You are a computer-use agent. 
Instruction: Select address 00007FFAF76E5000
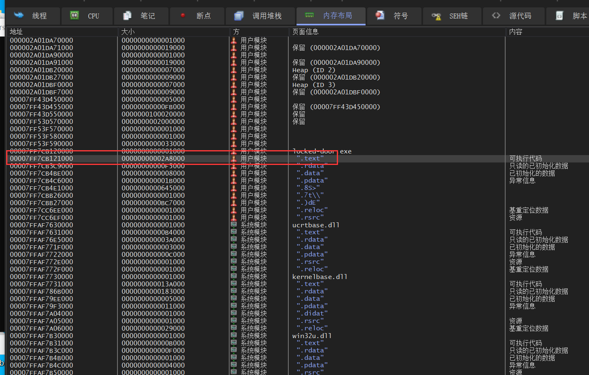coord(41,240)
